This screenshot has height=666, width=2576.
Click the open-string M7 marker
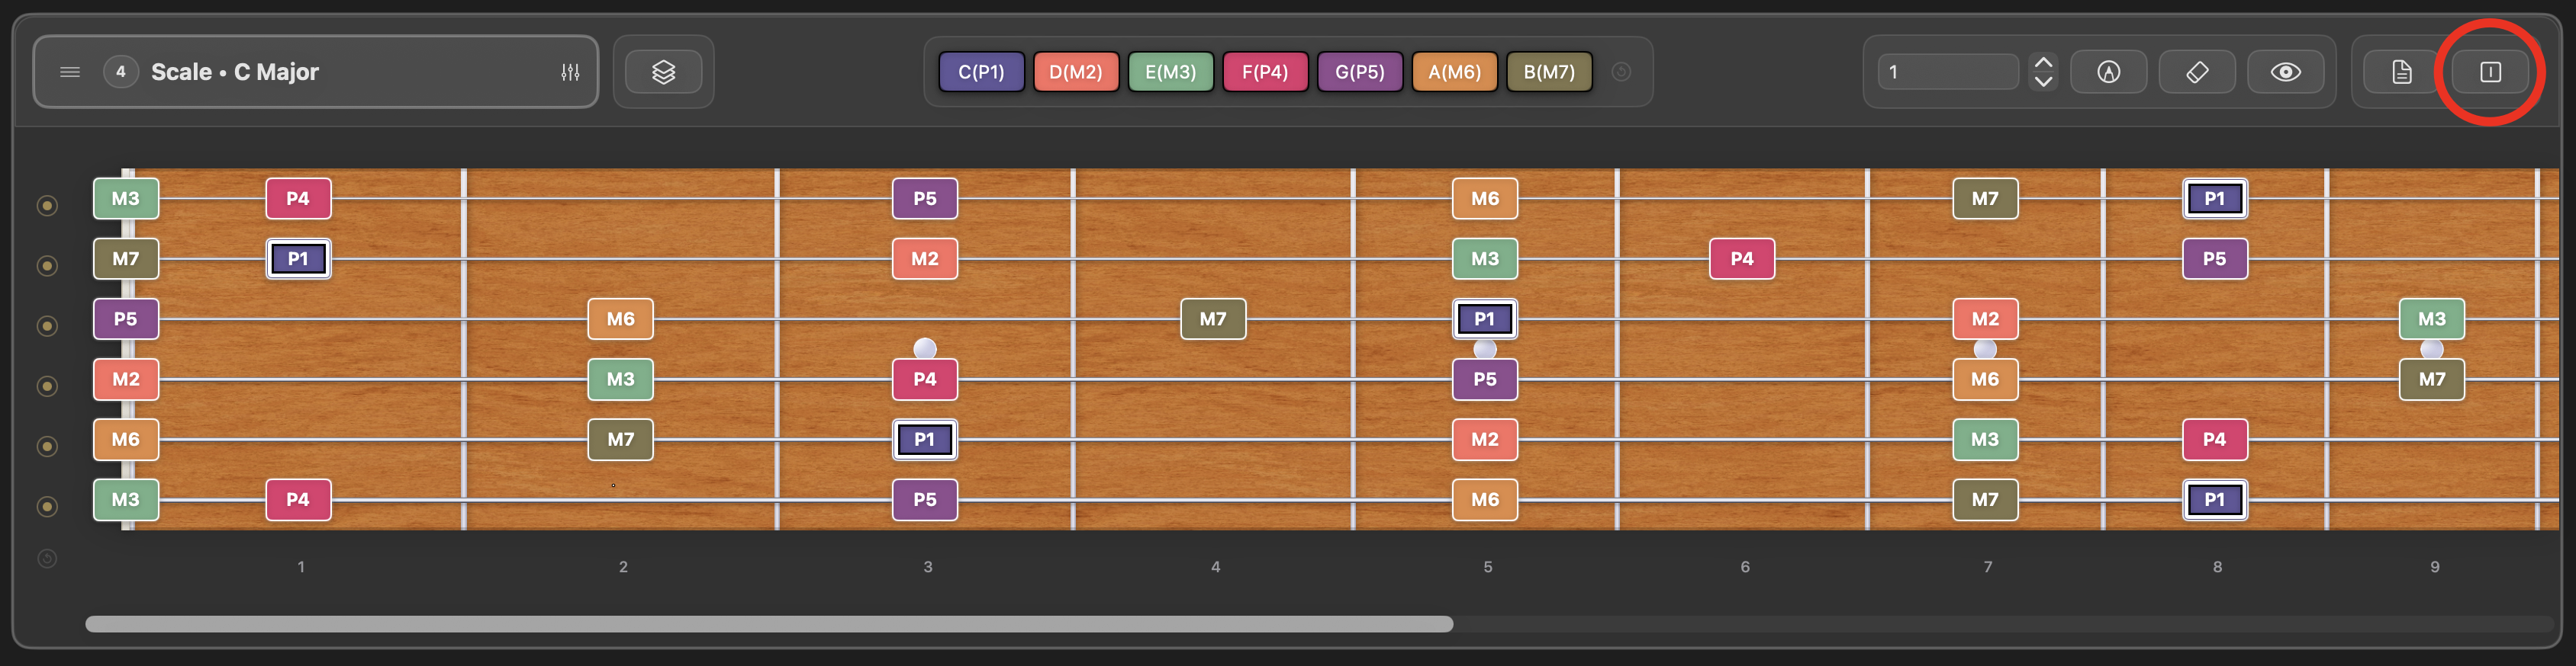pyautogui.click(x=126, y=258)
